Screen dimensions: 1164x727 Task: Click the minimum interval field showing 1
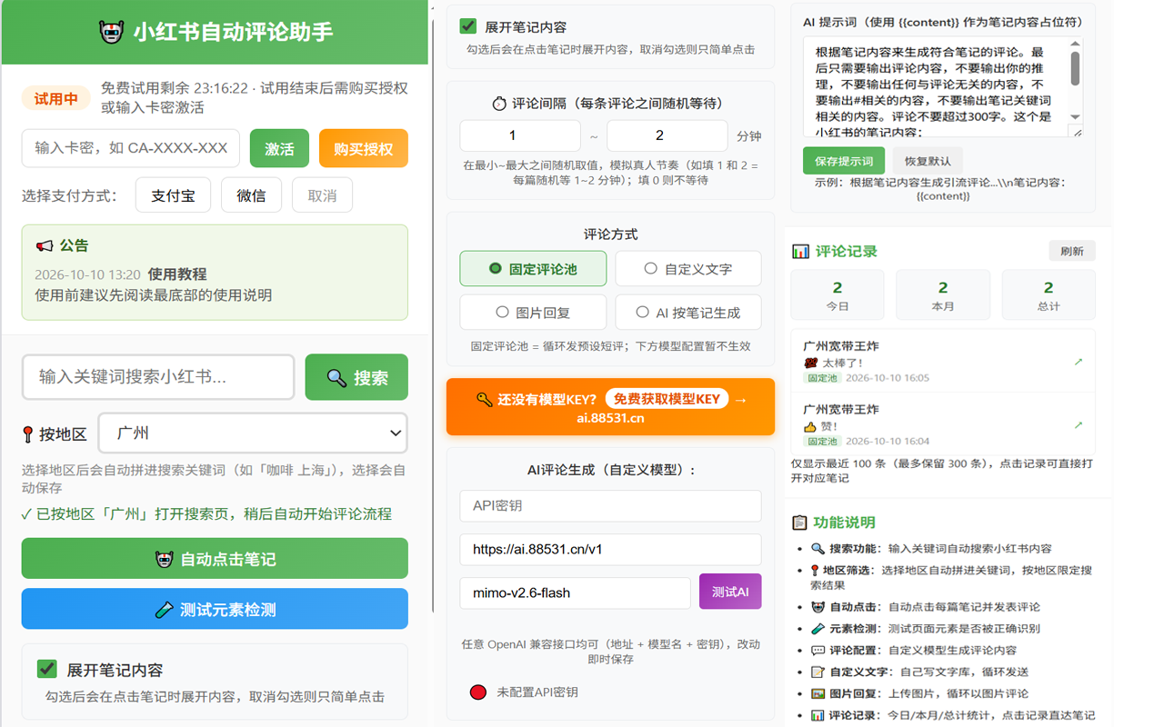(520, 135)
